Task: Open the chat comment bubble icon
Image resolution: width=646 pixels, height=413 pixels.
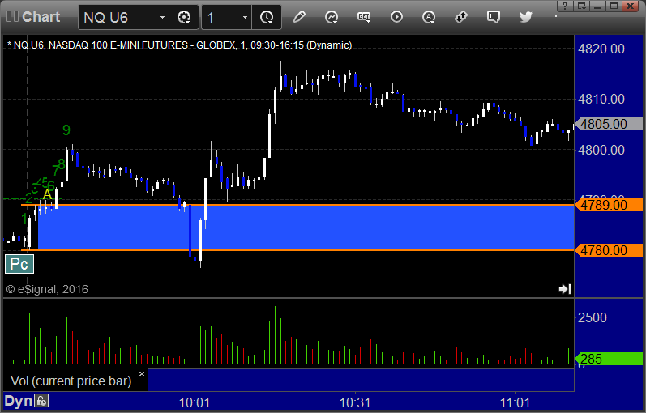Action: [x=493, y=17]
